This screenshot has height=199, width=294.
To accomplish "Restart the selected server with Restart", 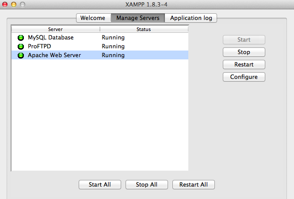I will tap(244, 65).
